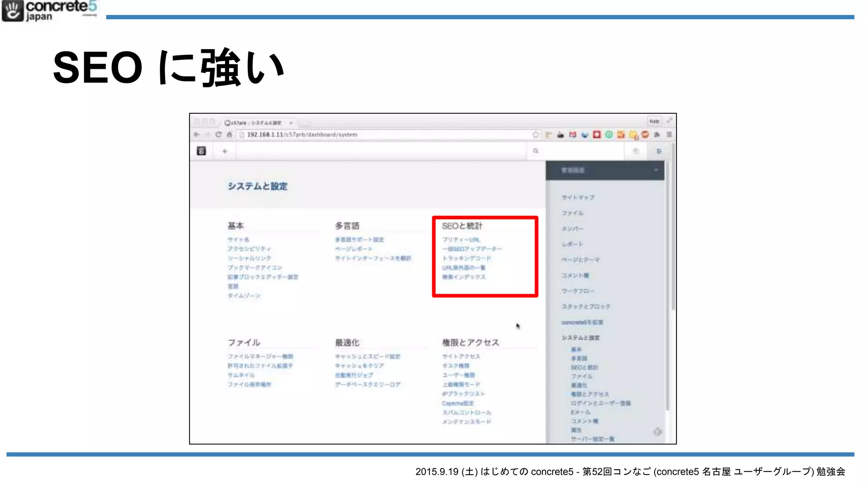Select レポート in the side menu

(572, 244)
